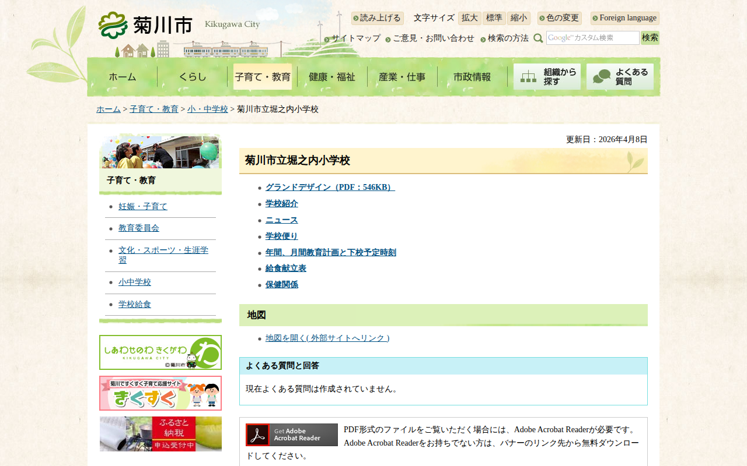
Task: Open the グランドデザイン PDF link
Action: coord(330,188)
